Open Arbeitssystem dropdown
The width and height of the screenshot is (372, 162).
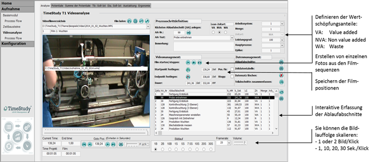tap(282, 24)
